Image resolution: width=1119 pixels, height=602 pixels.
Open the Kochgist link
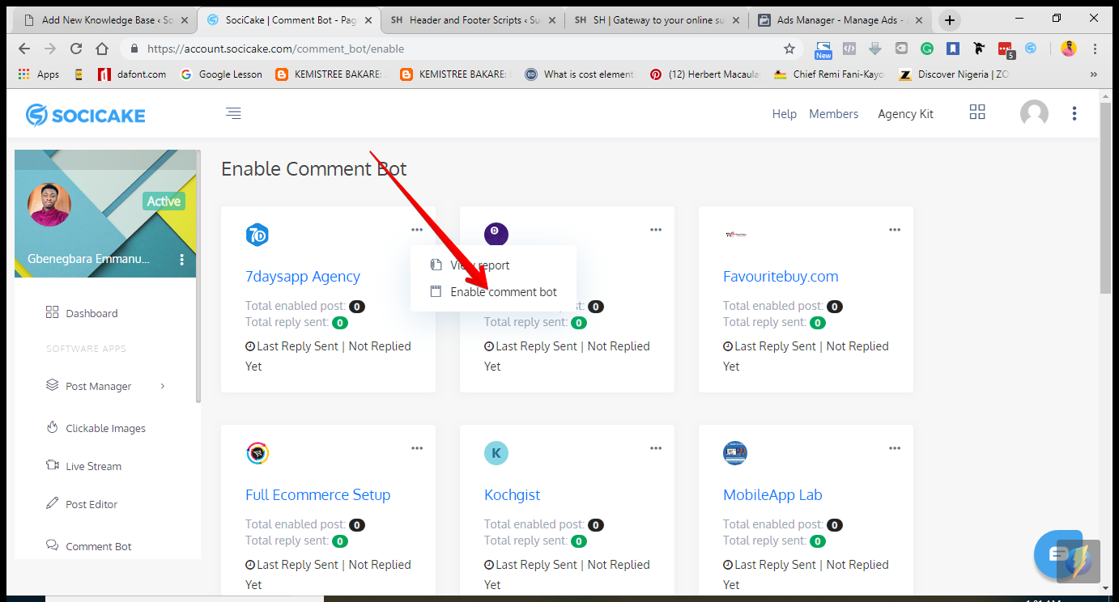pos(513,494)
